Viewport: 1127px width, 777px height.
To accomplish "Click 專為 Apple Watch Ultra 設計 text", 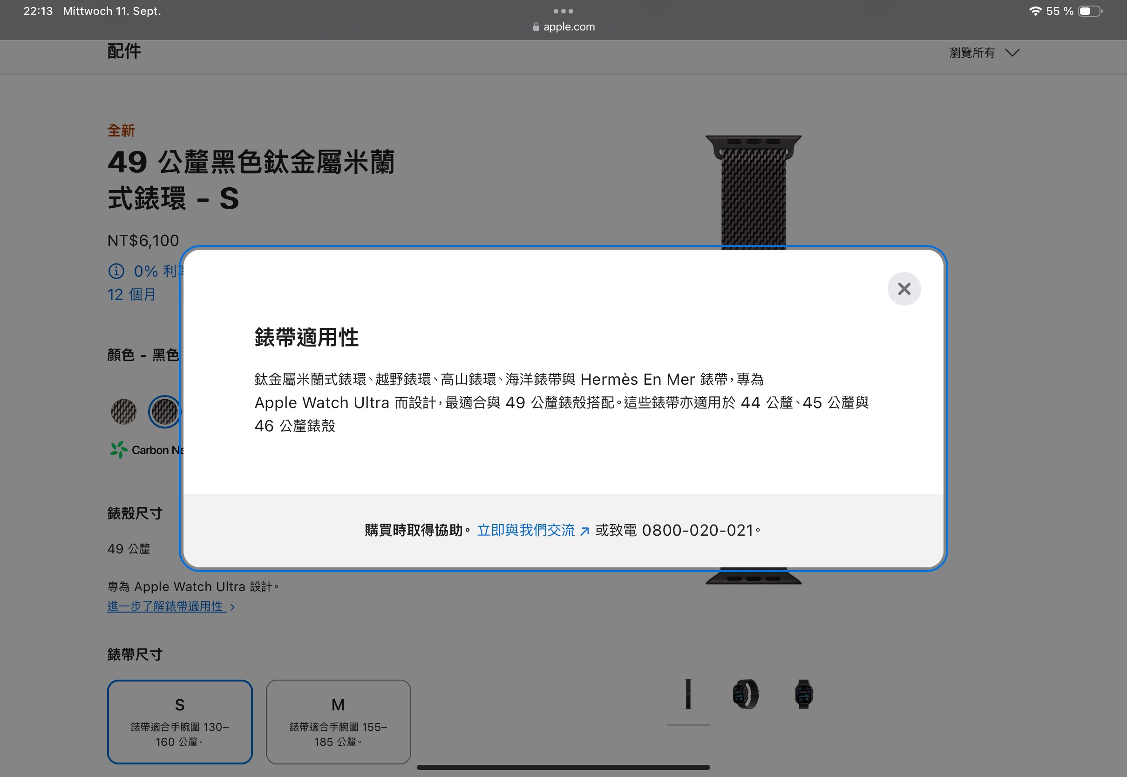I will pyautogui.click(x=193, y=586).
